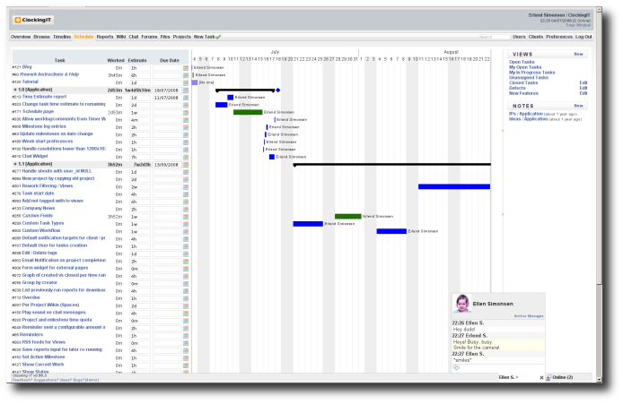Open calendar picker for Set Active Milestone
Viewport: 623px width, 404px height.
coord(186,358)
